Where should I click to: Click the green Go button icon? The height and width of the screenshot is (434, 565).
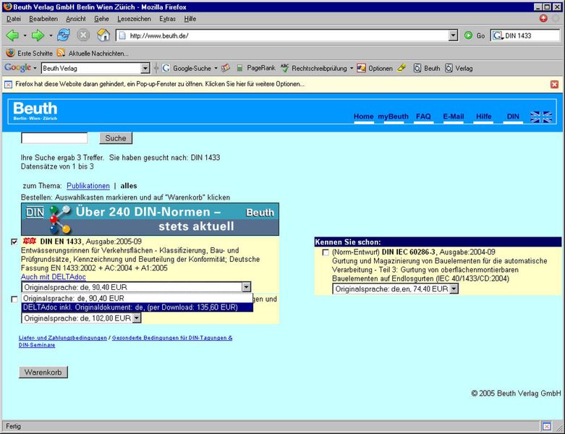[x=469, y=35]
